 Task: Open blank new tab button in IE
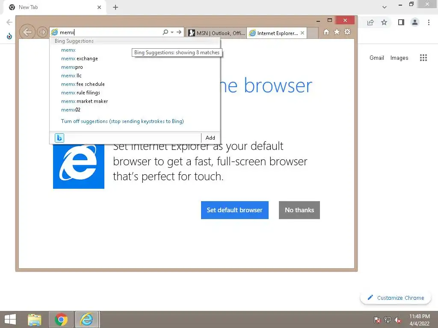click(x=313, y=33)
